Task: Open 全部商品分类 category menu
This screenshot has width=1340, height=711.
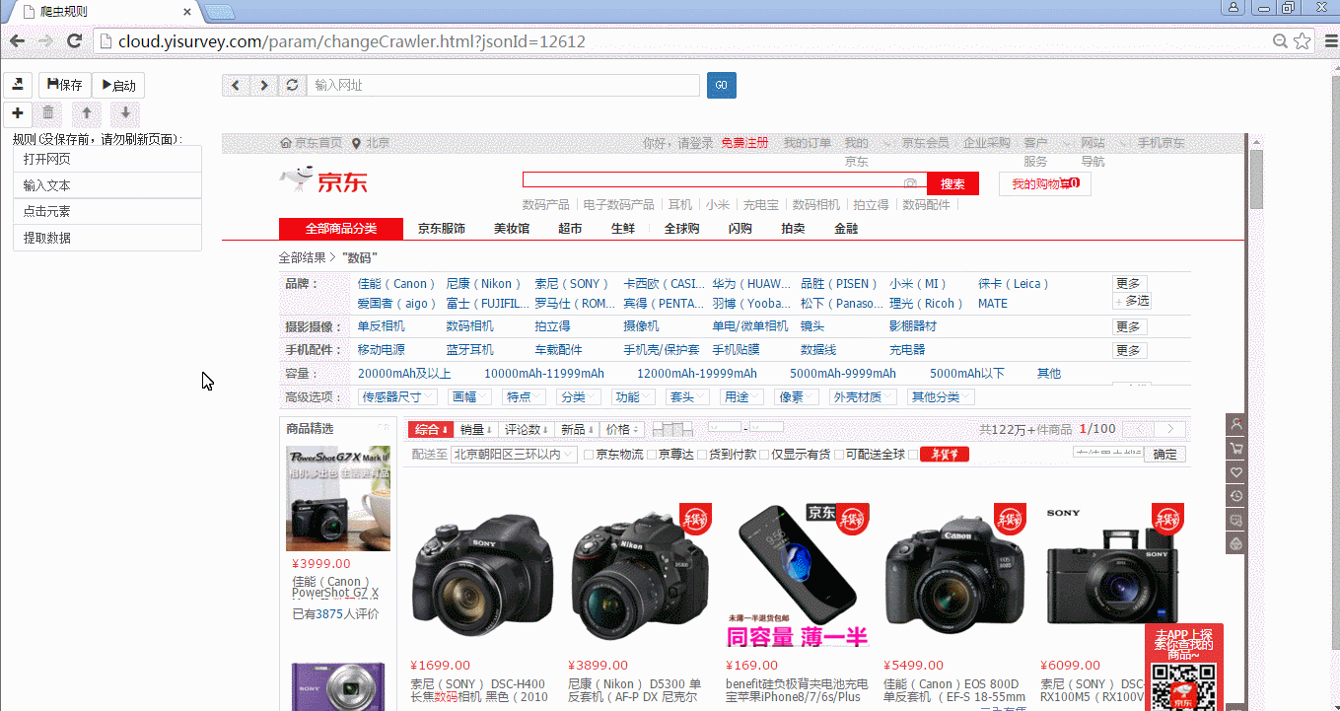Action: [x=341, y=228]
